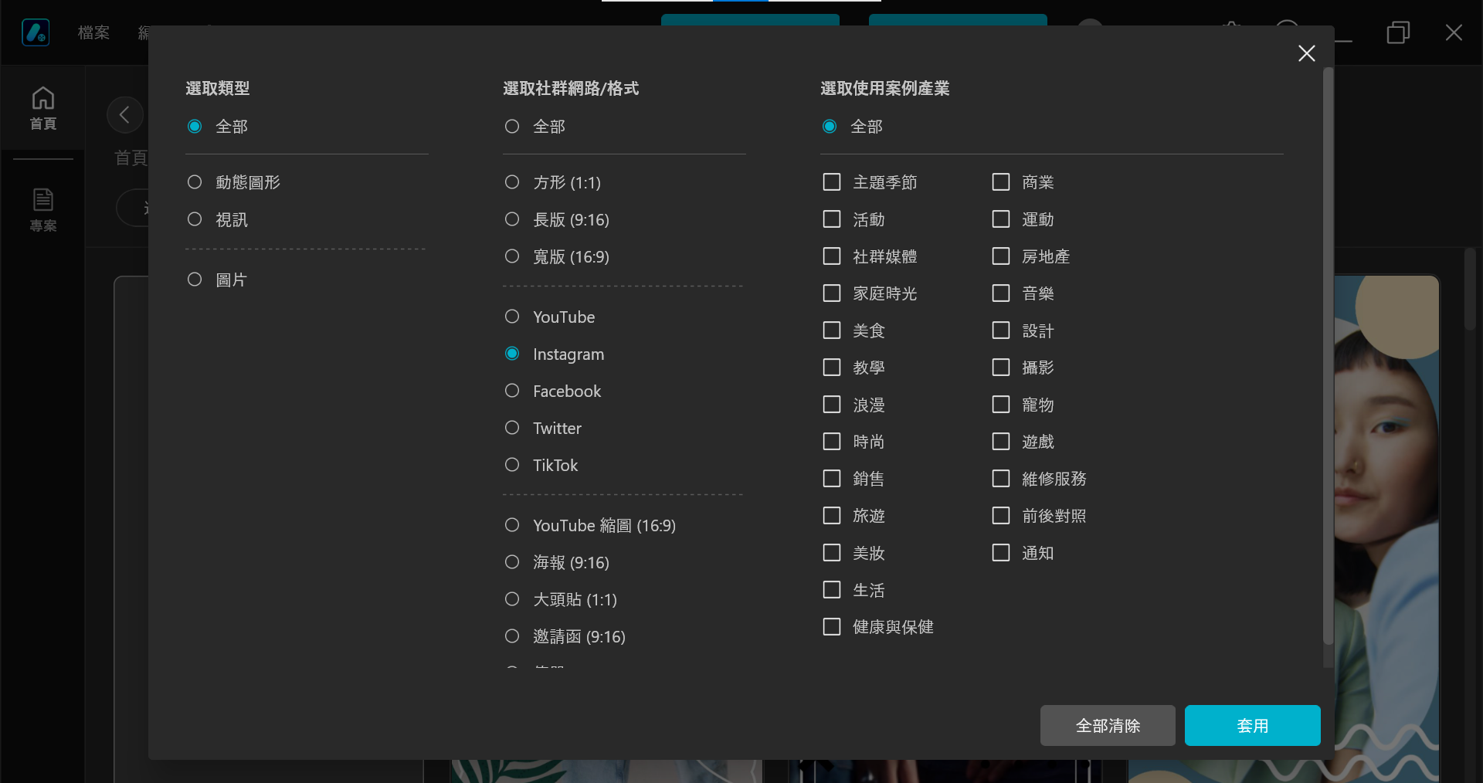Close the filter dialog with X

[1306, 53]
